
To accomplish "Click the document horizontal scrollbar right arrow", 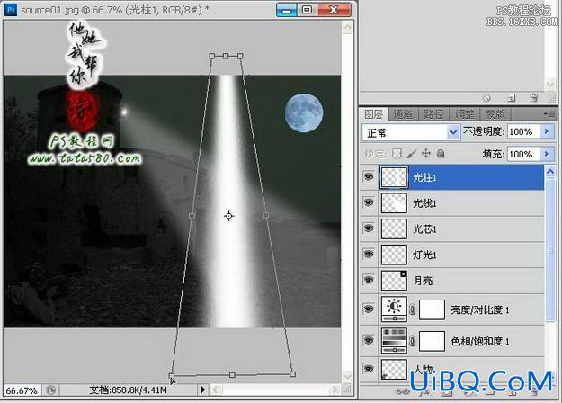I will [x=335, y=390].
